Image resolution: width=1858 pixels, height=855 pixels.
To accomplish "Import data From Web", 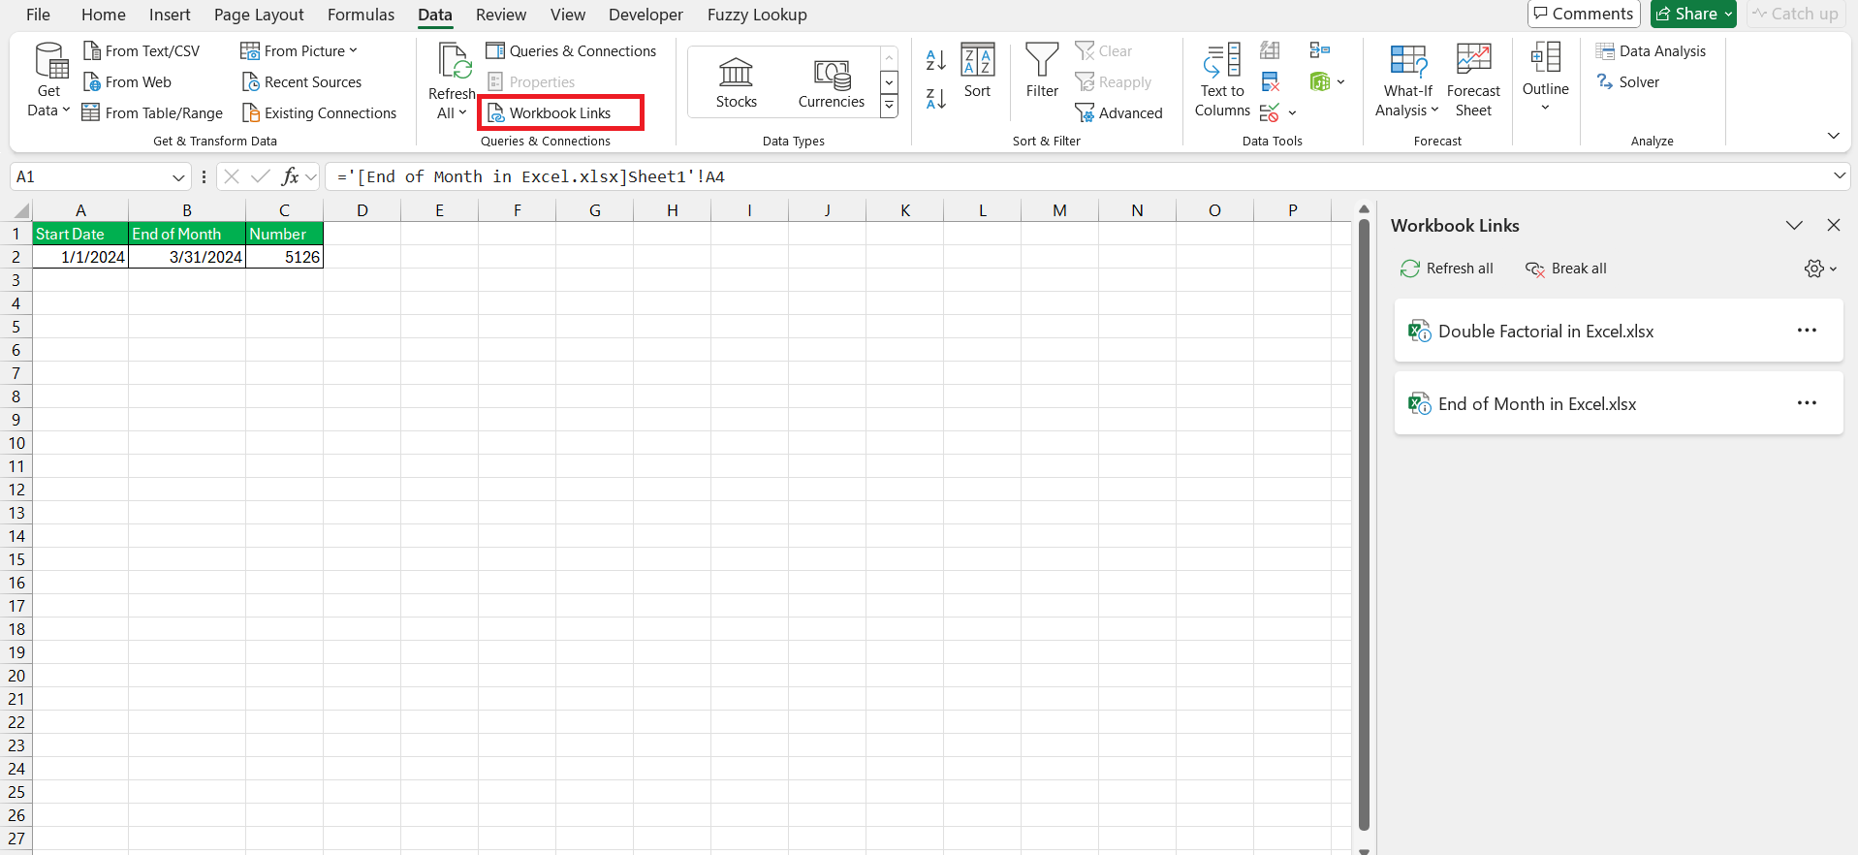I will tap(127, 81).
